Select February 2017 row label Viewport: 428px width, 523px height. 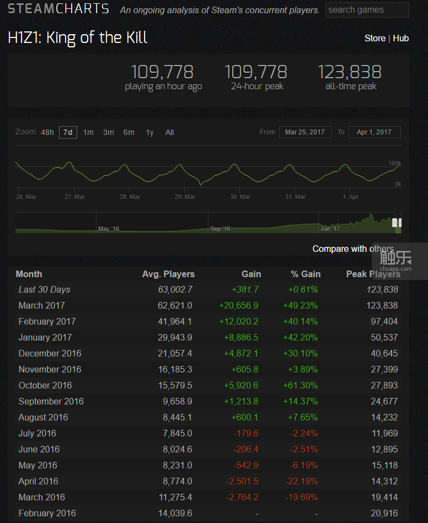click(x=47, y=321)
